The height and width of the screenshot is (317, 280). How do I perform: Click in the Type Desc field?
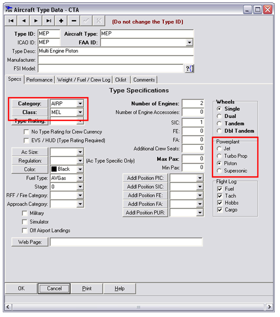point(116,51)
